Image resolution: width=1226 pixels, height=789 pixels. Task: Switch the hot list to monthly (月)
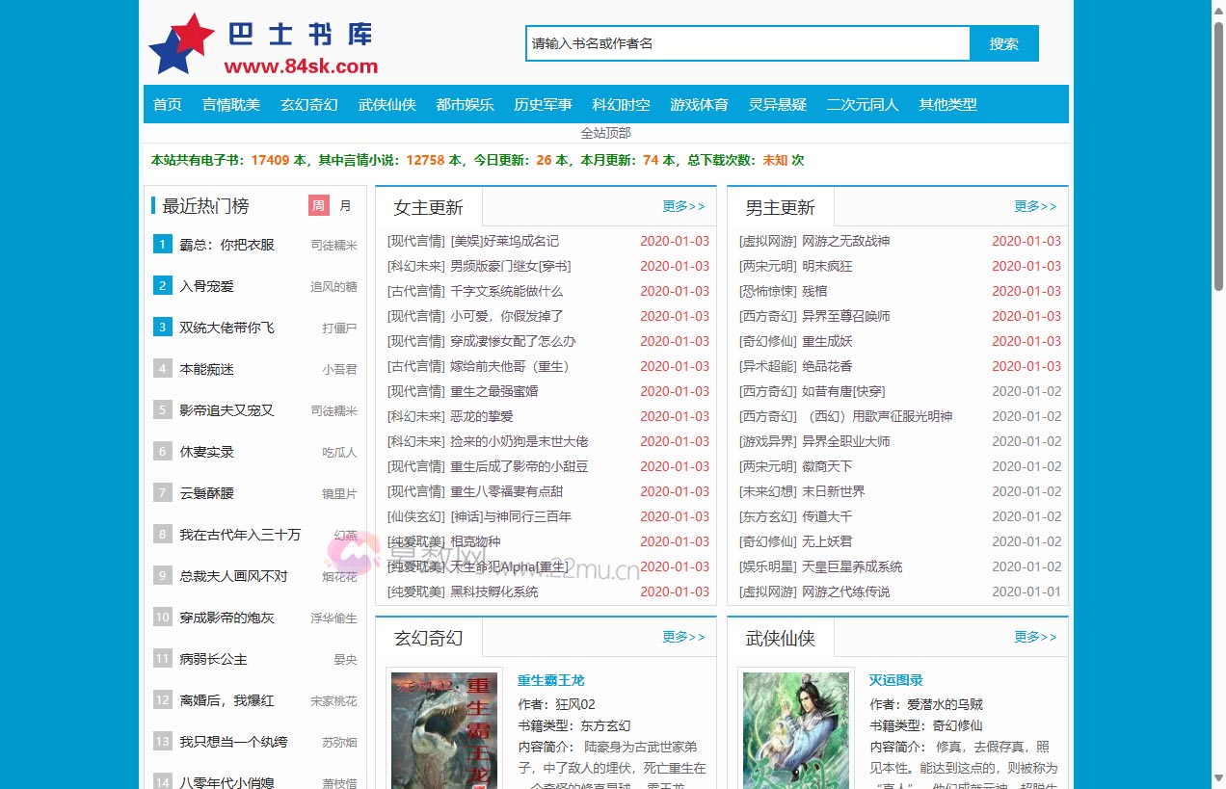(345, 205)
